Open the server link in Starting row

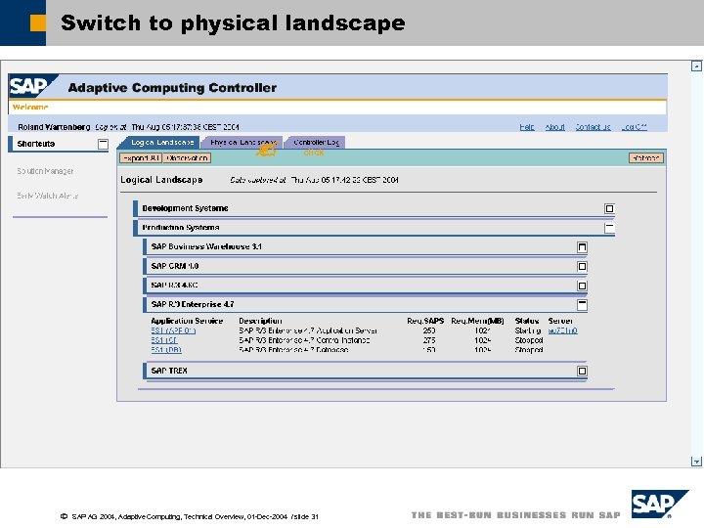click(x=562, y=330)
